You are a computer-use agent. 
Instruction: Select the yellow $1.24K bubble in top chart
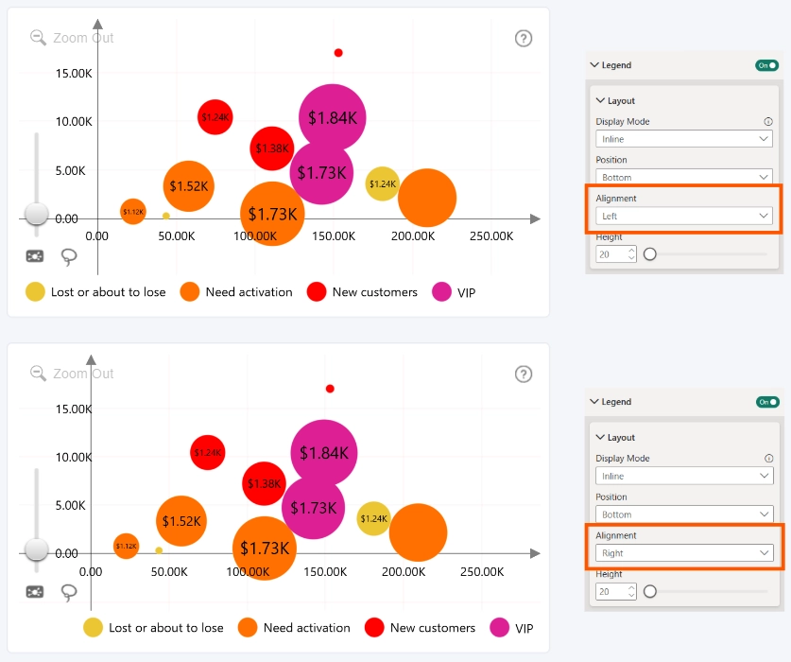[382, 183]
